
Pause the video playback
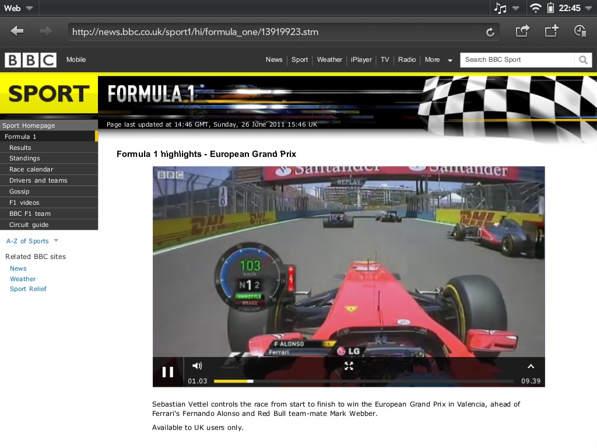tap(168, 372)
